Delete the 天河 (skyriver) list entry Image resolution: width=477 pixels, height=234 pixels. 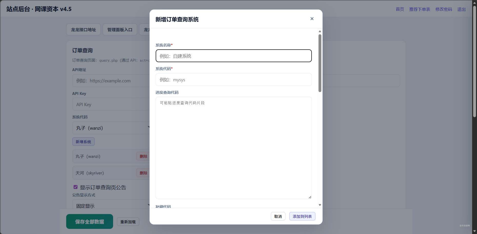(143, 173)
